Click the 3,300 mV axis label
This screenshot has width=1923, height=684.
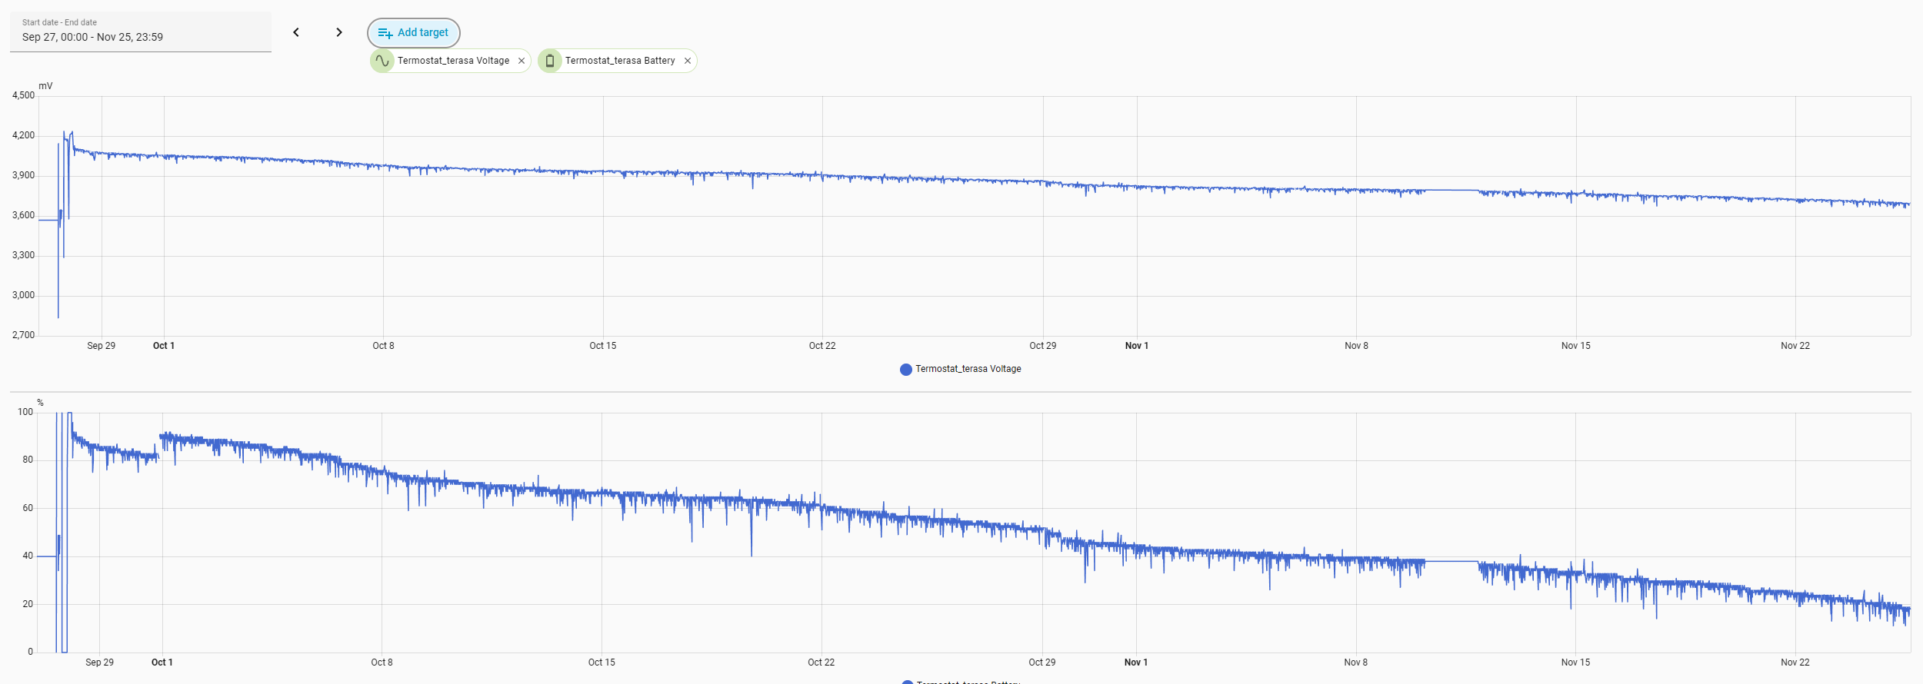click(x=23, y=255)
